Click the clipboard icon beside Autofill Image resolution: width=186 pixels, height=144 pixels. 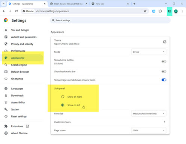click(x=6, y=37)
